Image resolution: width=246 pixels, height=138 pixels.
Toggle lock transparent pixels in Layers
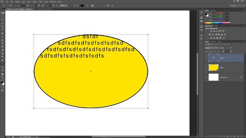pos(210,52)
